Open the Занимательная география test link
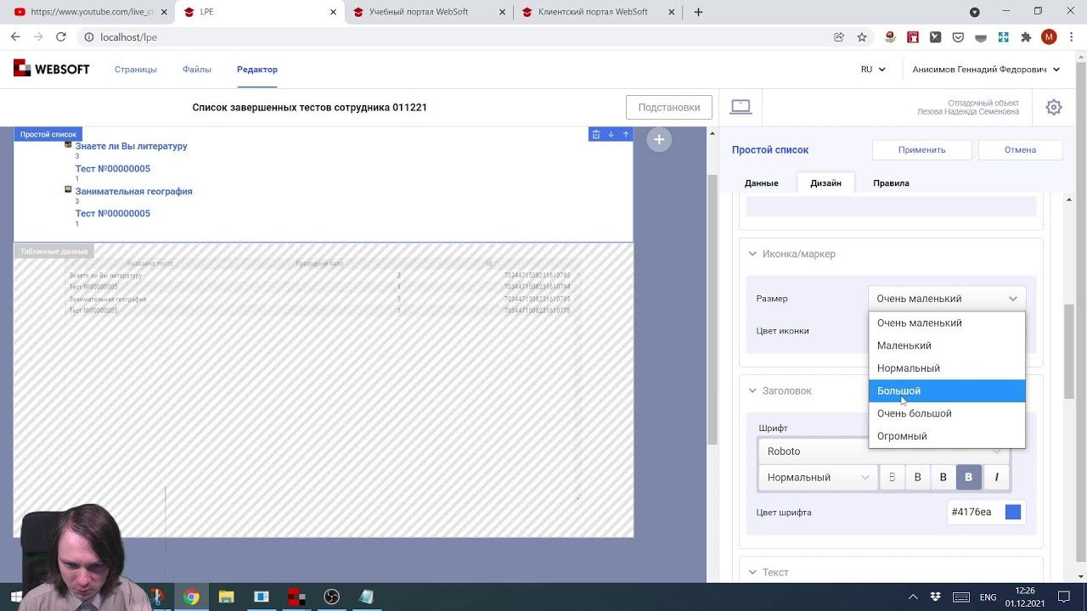This screenshot has height=611, width=1087. click(133, 191)
